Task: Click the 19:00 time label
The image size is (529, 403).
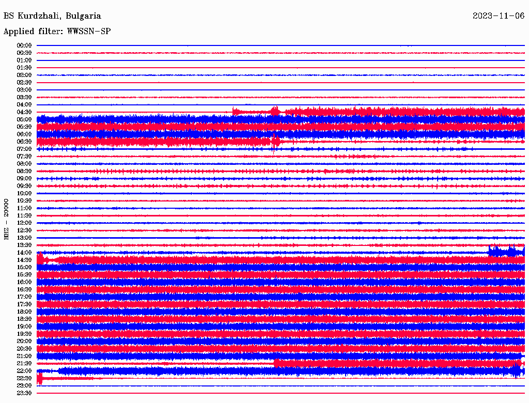Action: [x=24, y=327]
